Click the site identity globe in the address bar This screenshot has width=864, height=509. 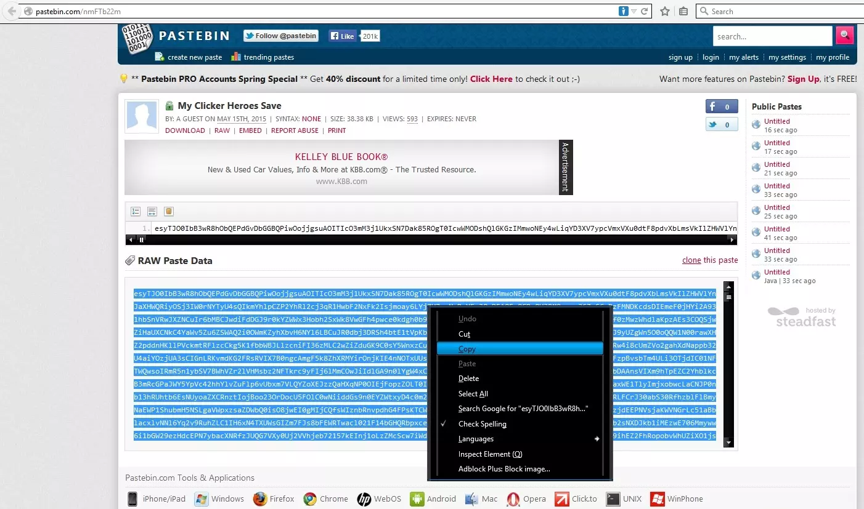tap(28, 11)
